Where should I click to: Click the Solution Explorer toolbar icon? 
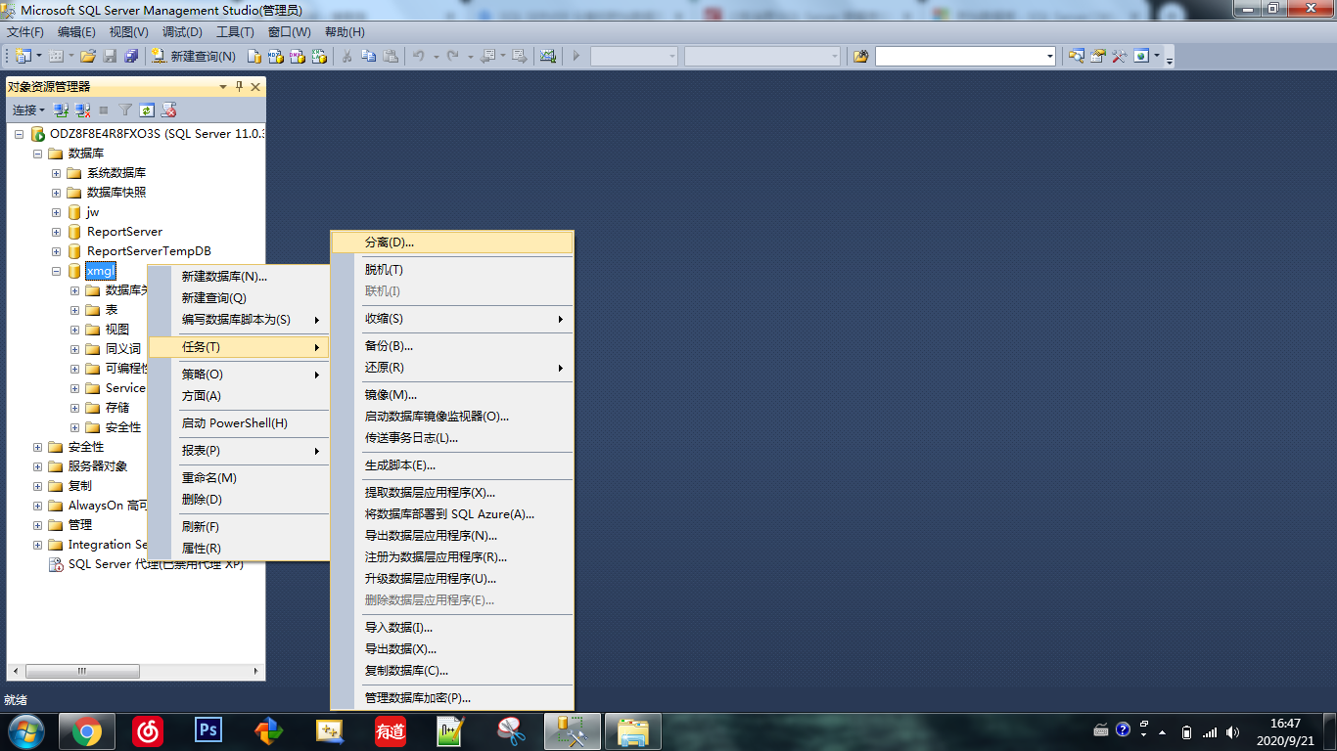[1077, 57]
